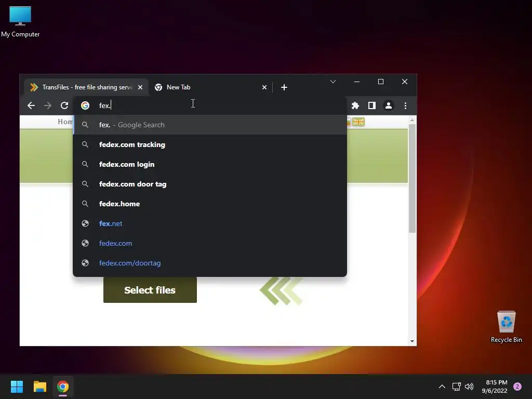This screenshot has height=399, width=532.
Task: Open notifications badge showing 2
Action: [x=517, y=387]
